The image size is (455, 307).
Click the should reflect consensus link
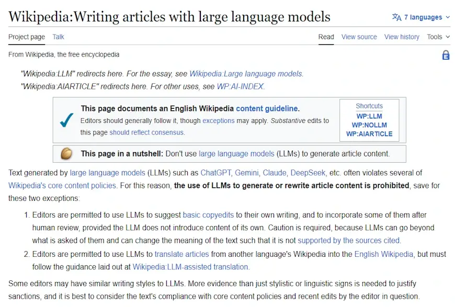[x=146, y=132]
